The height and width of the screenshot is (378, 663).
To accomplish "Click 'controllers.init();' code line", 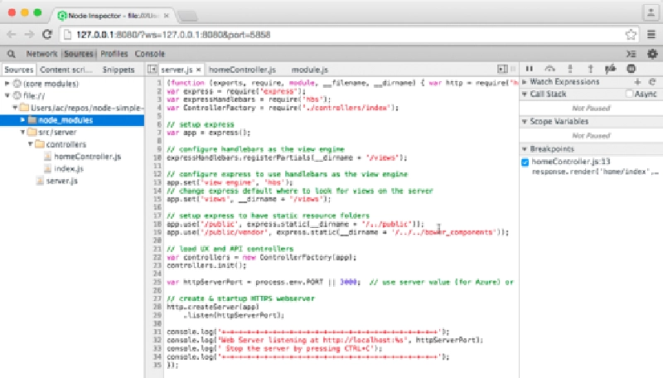I will (x=206, y=265).
